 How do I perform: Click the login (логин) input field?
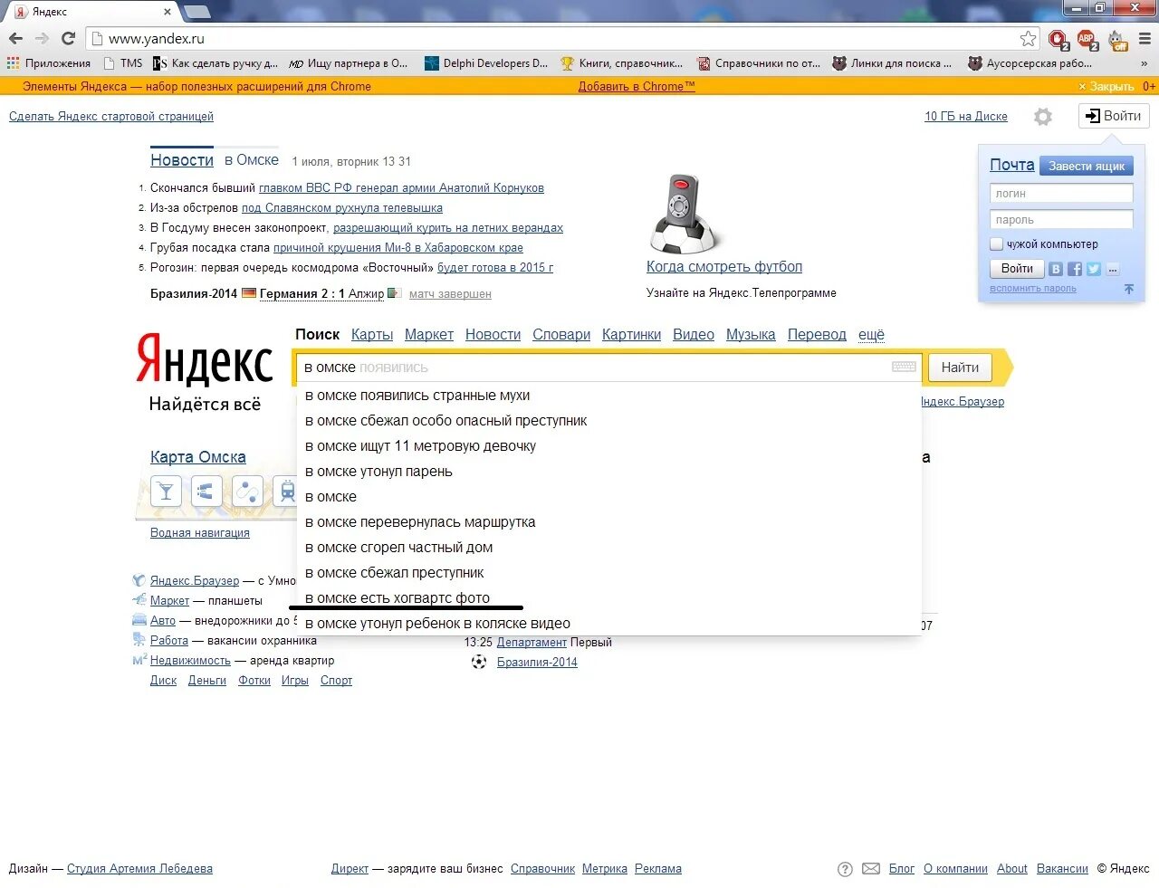click(x=1061, y=193)
